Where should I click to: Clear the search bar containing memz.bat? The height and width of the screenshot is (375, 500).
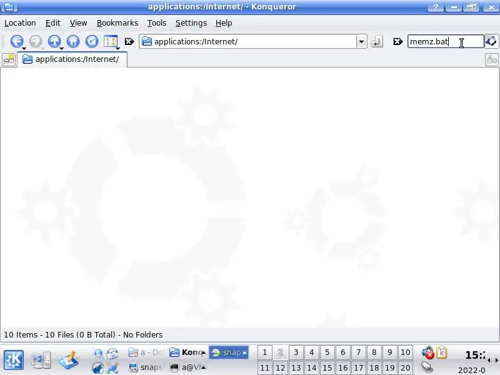[397, 42]
